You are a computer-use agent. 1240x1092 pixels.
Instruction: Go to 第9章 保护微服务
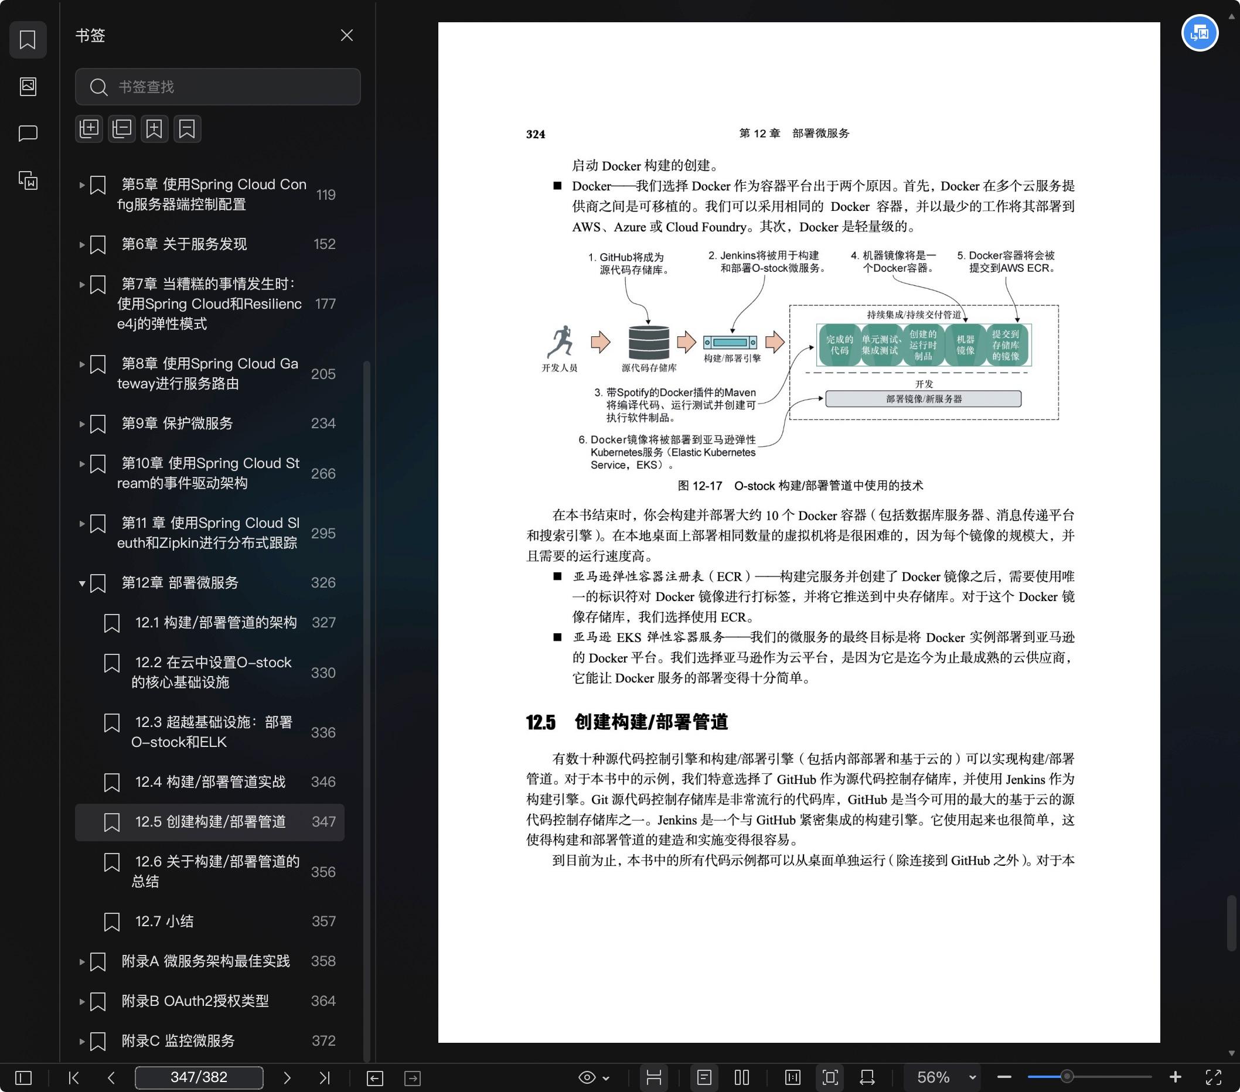209,423
